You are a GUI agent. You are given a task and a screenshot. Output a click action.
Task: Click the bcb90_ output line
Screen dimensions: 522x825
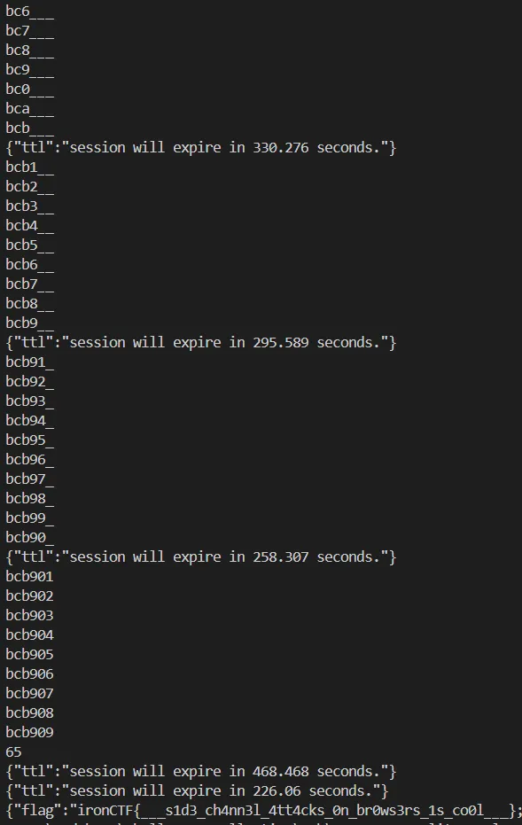click(x=29, y=538)
